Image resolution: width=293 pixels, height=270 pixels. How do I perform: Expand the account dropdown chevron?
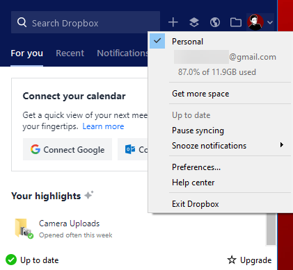pyautogui.click(x=270, y=22)
